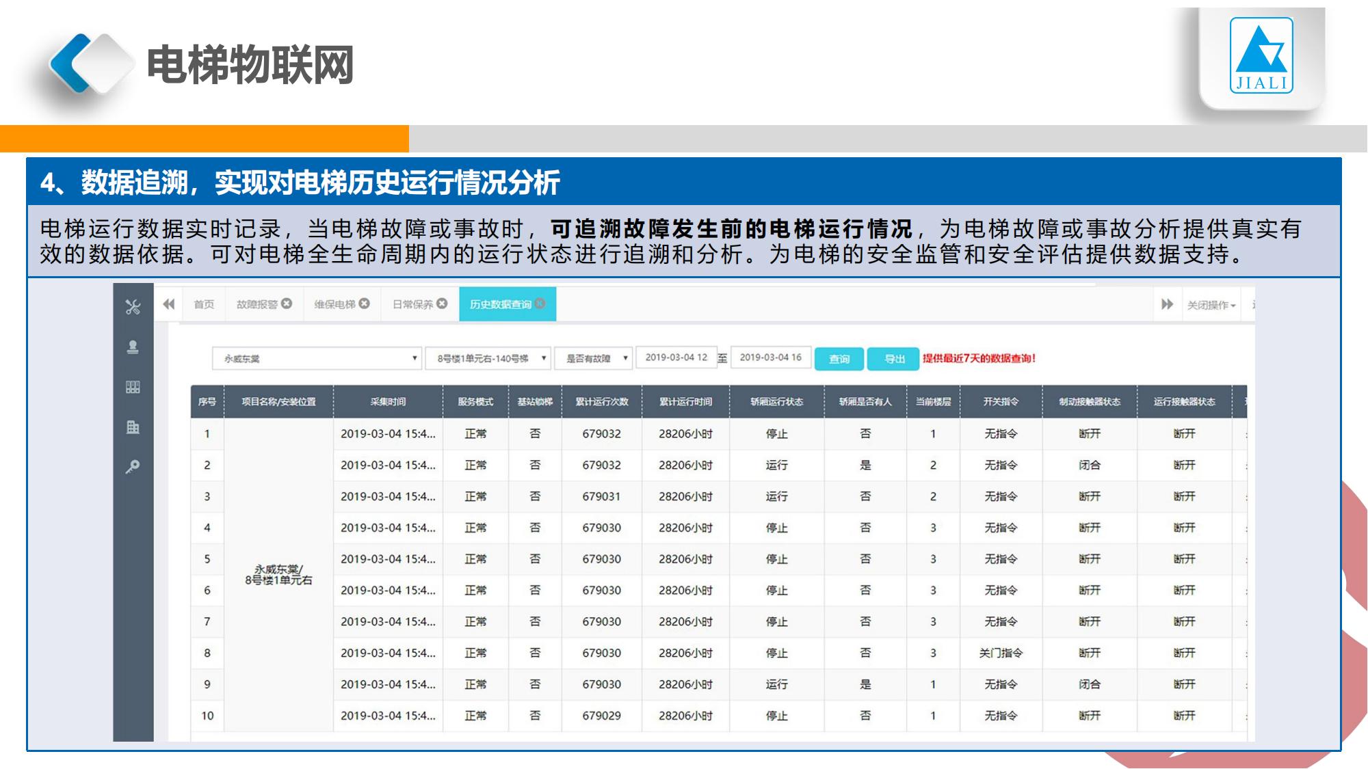
Task: Switch to the 首页 tab
Action: tap(204, 304)
